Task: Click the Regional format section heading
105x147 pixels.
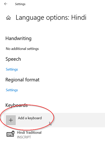Action: (23, 80)
